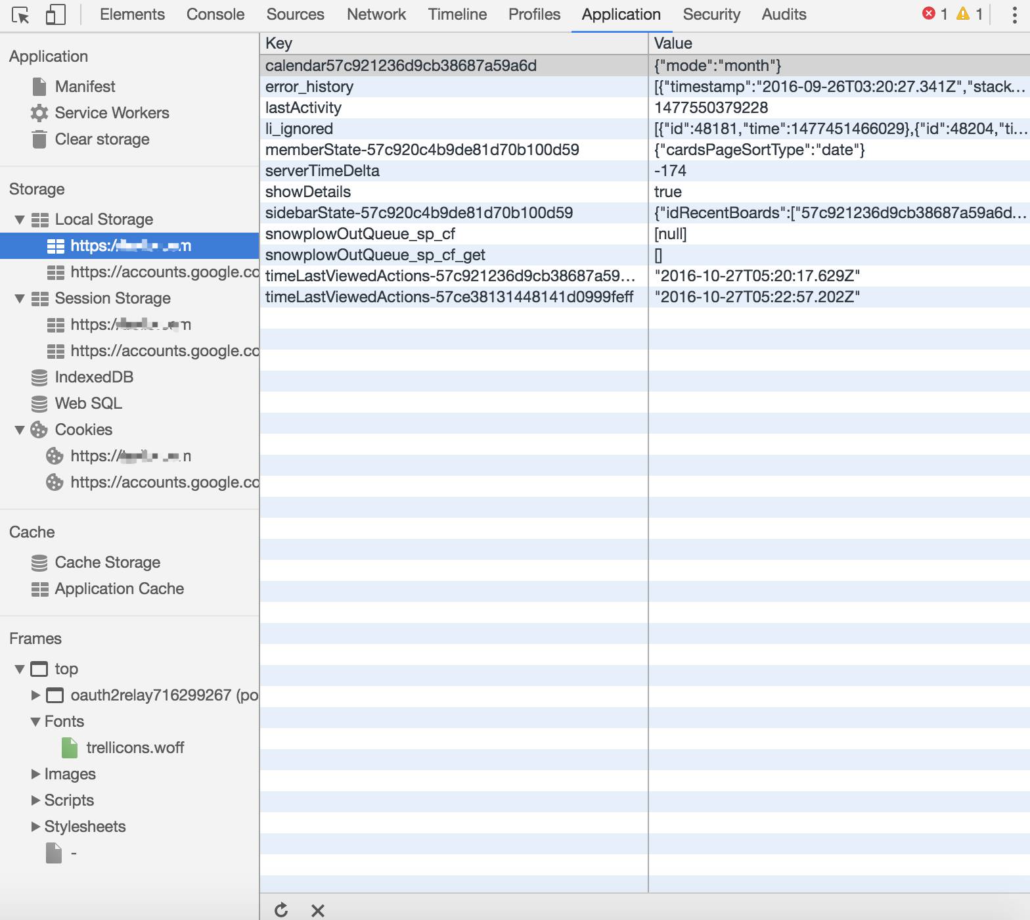Open the Network tab
1030x920 pixels.
click(376, 14)
